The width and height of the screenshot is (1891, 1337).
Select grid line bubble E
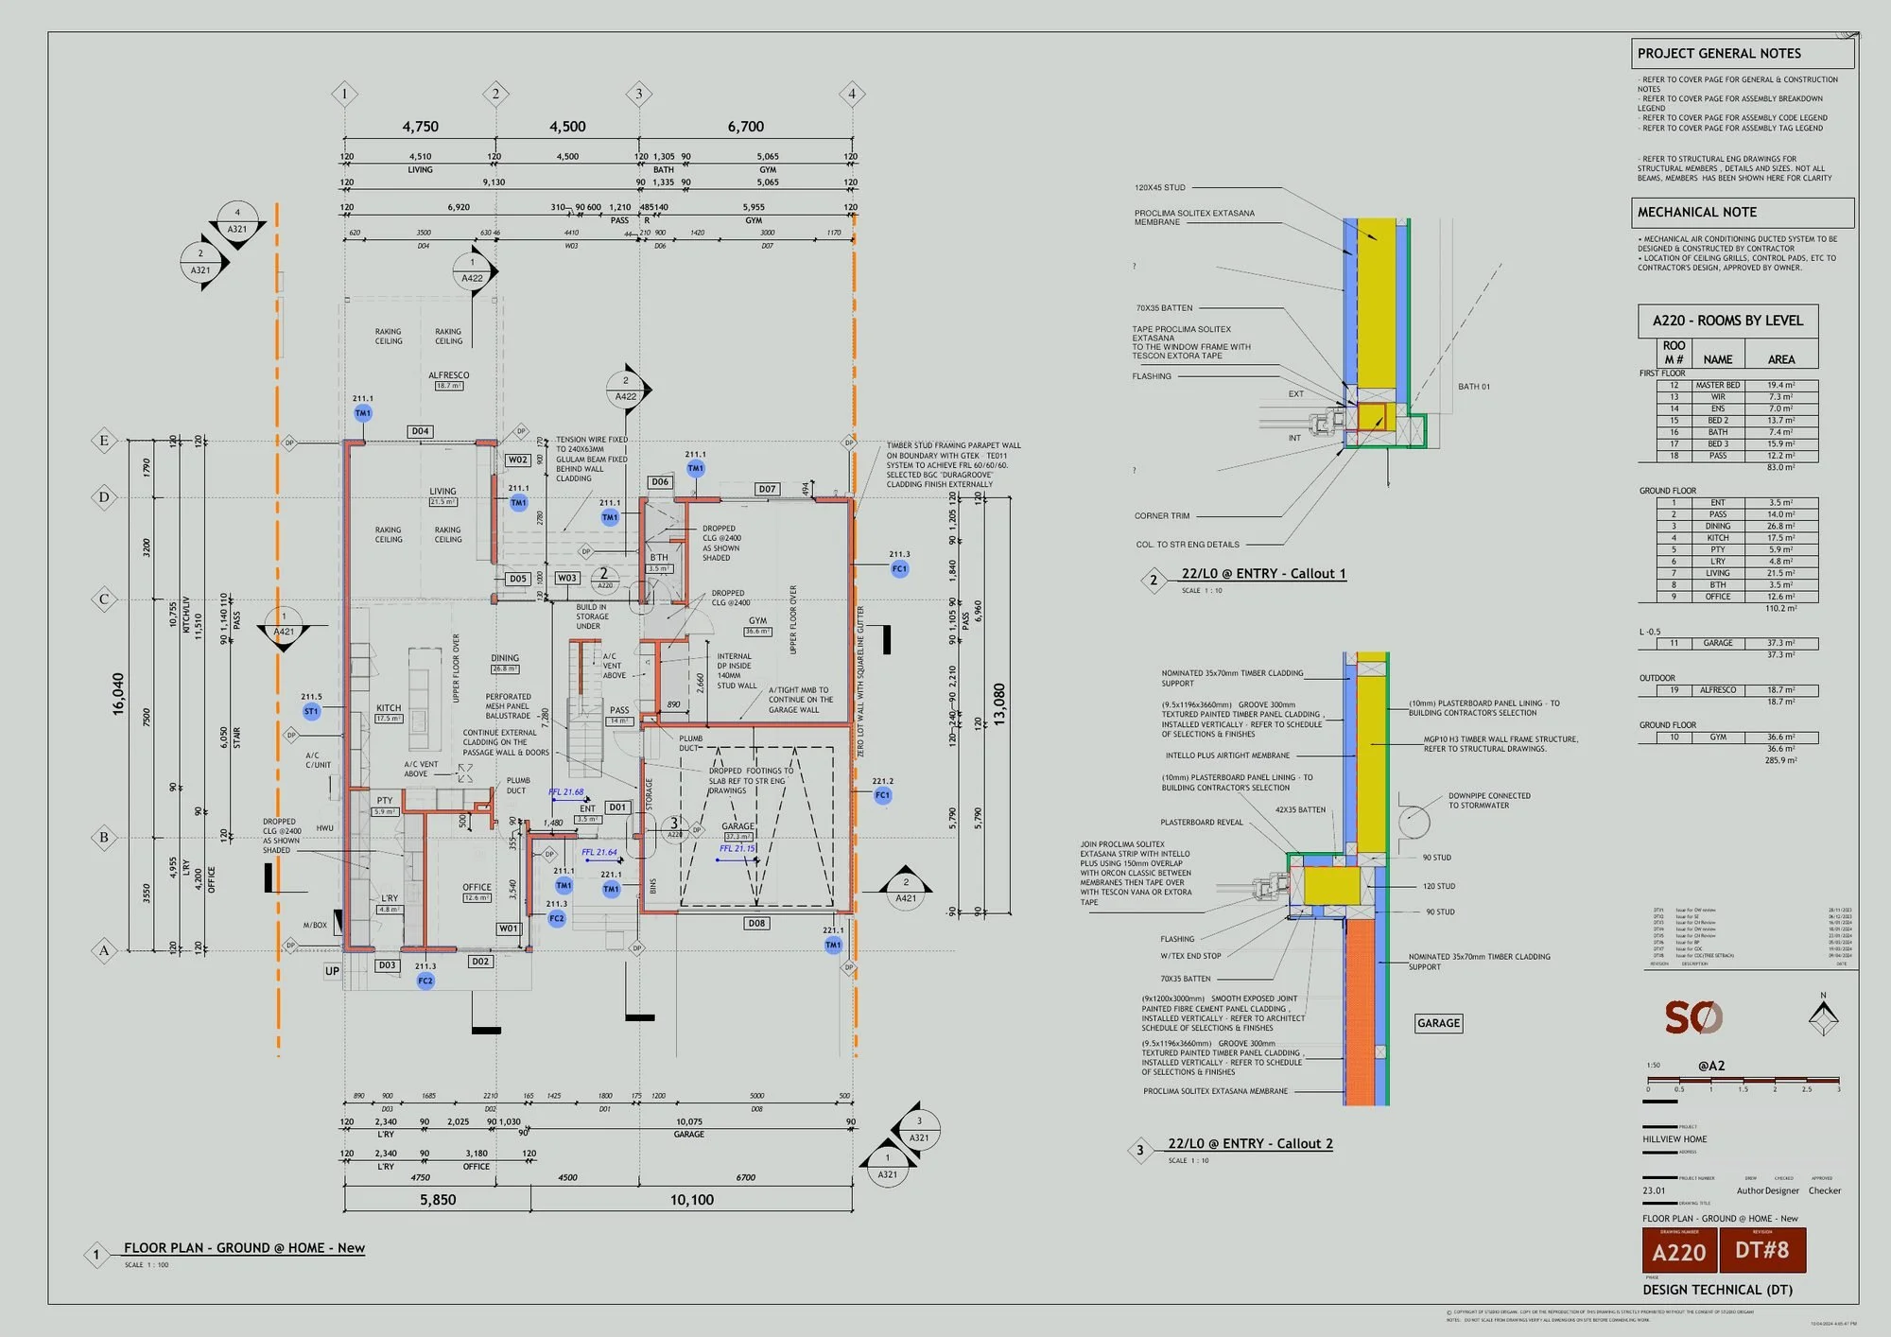(104, 441)
